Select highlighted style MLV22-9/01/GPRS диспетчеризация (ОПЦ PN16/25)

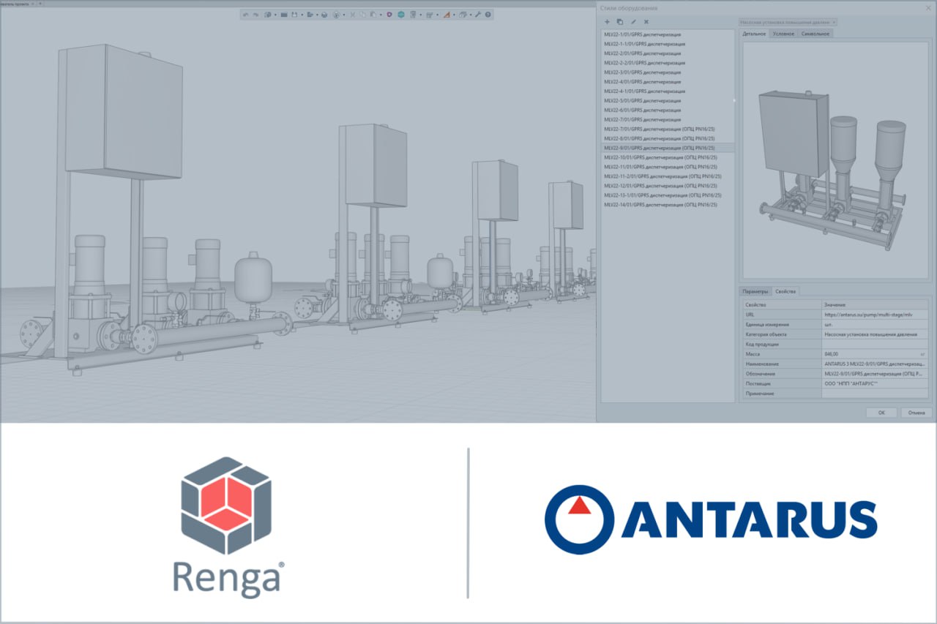668,148
